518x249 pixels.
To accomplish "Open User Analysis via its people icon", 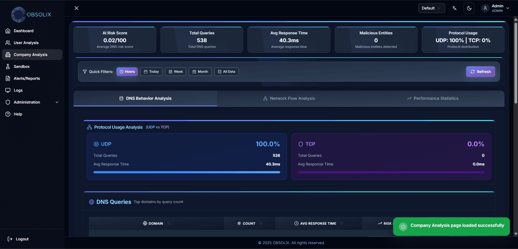I will tap(8, 43).
